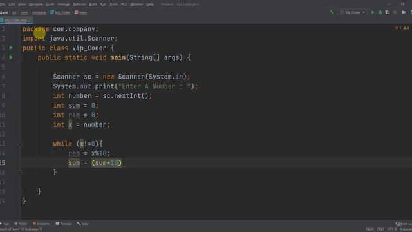Click the cursor position indicator in the status bar
The height and width of the screenshot is (232, 412).
point(370,229)
